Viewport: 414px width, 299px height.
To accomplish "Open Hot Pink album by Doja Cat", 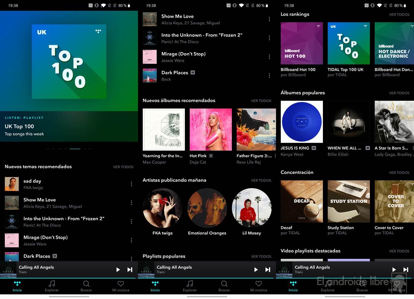I will click(x=210, y=130).
